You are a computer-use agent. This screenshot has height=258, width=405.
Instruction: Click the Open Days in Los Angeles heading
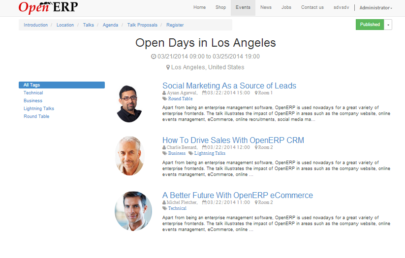pyautogui.click(x=206, y=43)
